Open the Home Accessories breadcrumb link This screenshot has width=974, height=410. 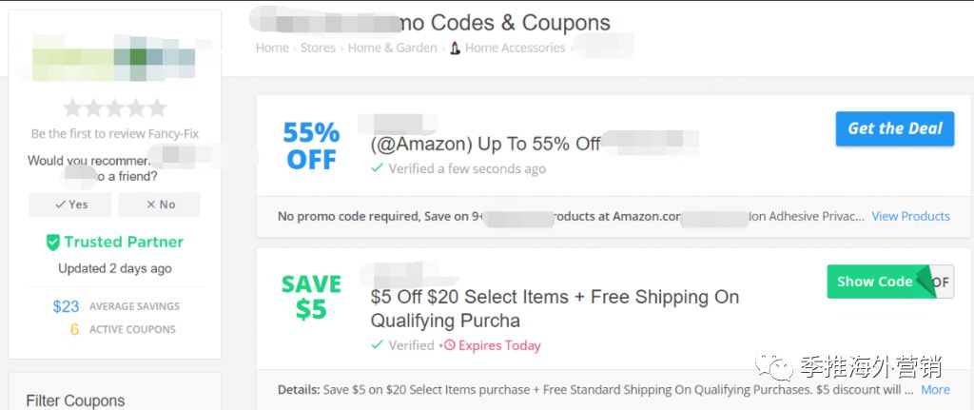pyautogui.click(x=515, y=48)
